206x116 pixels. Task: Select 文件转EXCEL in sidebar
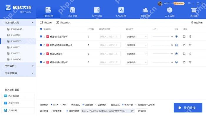tap(18, 41)
